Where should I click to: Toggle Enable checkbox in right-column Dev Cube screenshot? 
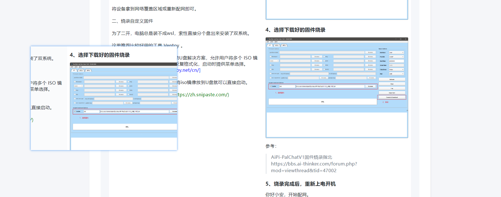pyautogui.click(x=270, y=86)
